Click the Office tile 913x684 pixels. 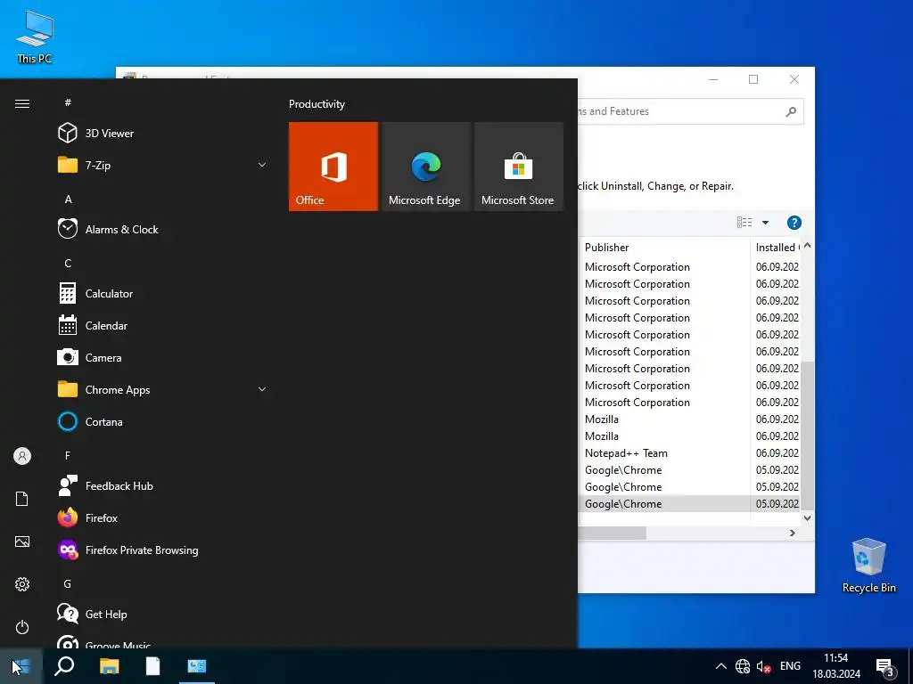333,167
